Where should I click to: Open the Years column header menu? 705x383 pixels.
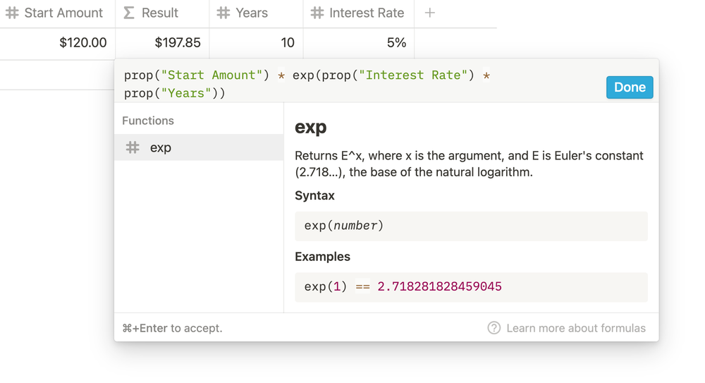coord(252,13)
